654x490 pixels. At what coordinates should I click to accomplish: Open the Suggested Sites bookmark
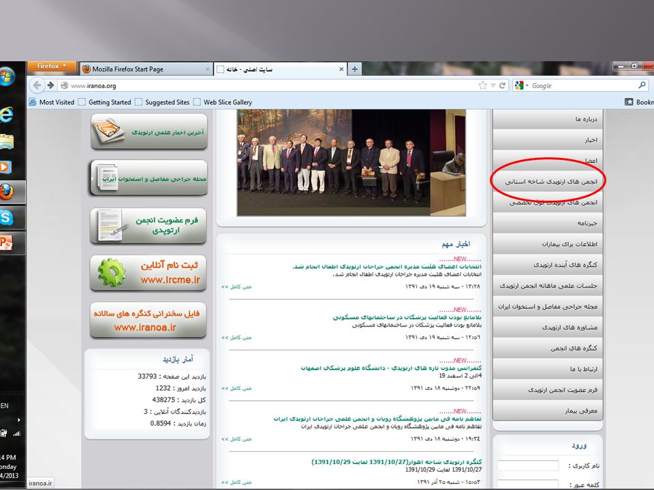[162, 102]
